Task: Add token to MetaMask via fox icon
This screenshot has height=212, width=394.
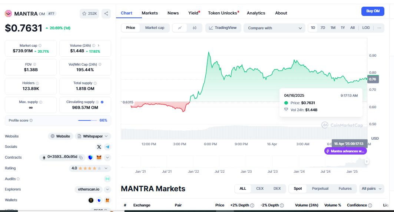Action: (99, 158)
